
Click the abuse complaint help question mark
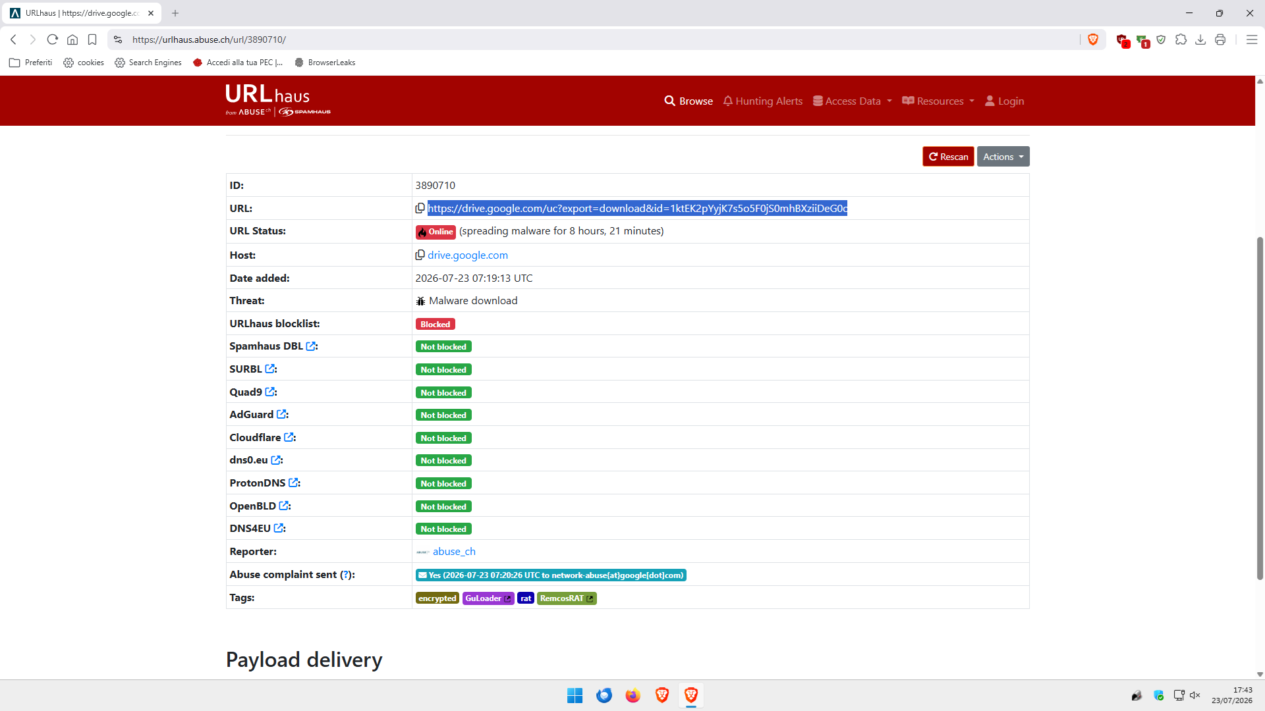(x=345, y=575)
